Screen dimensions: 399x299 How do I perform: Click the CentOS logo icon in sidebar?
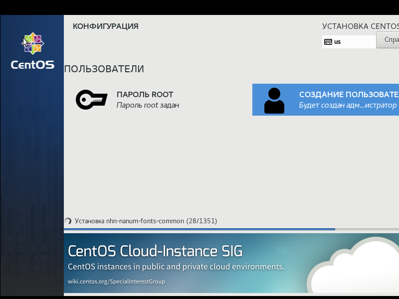pos(32,43)
